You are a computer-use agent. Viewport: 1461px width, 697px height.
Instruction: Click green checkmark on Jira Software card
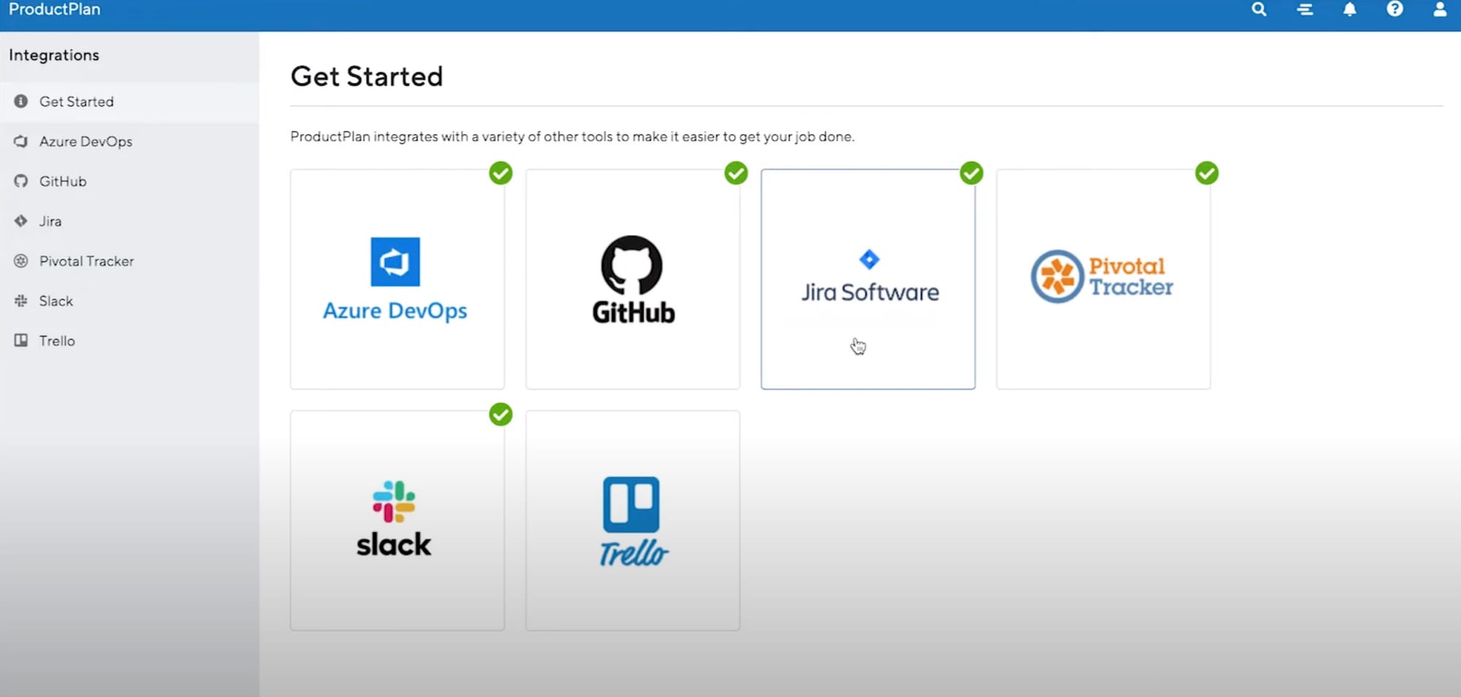971,173
